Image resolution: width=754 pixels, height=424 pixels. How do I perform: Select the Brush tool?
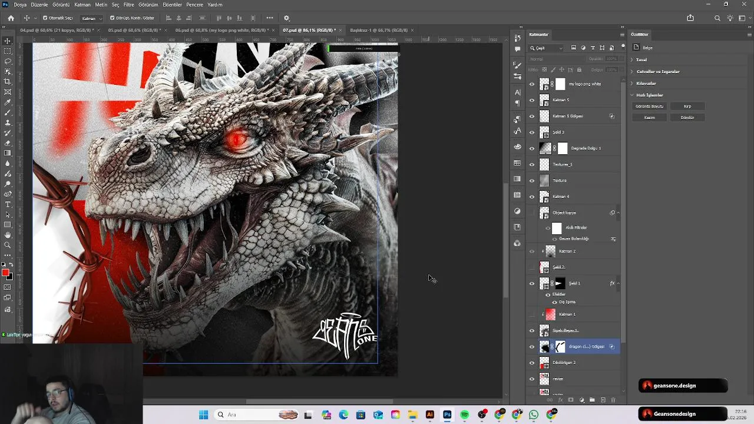point(8,112)
